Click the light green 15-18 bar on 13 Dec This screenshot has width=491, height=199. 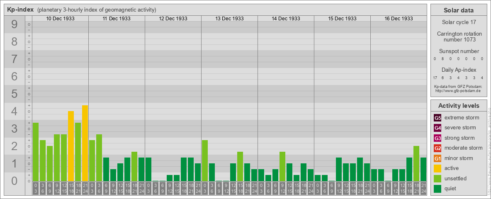240,167
